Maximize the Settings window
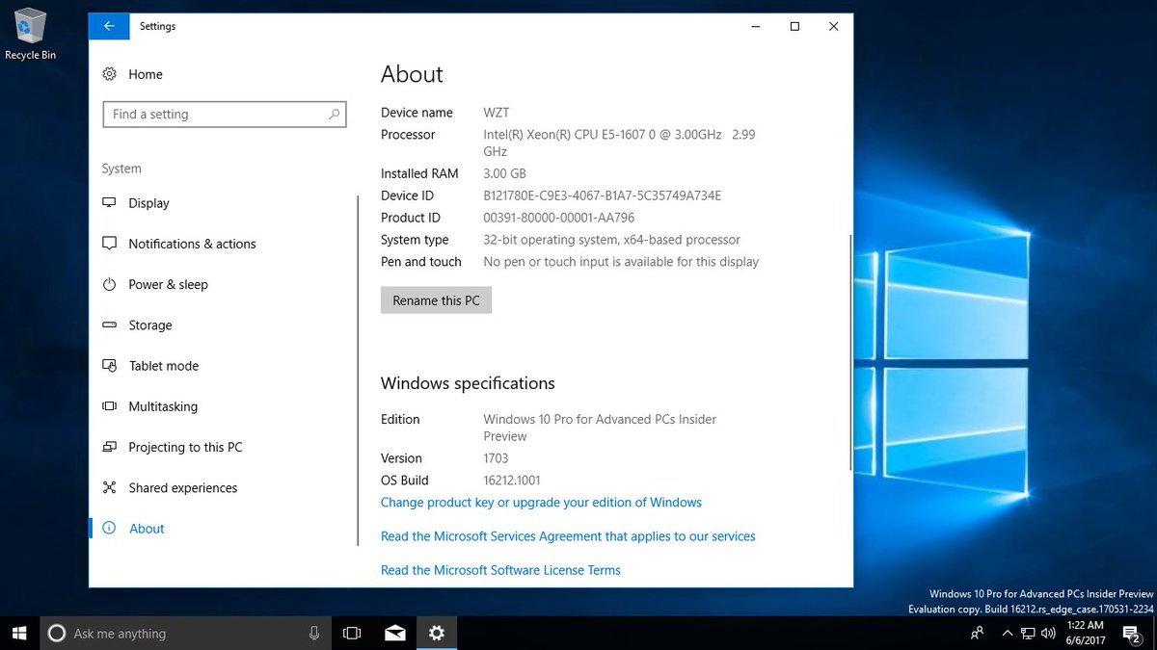 coord(794,27)
